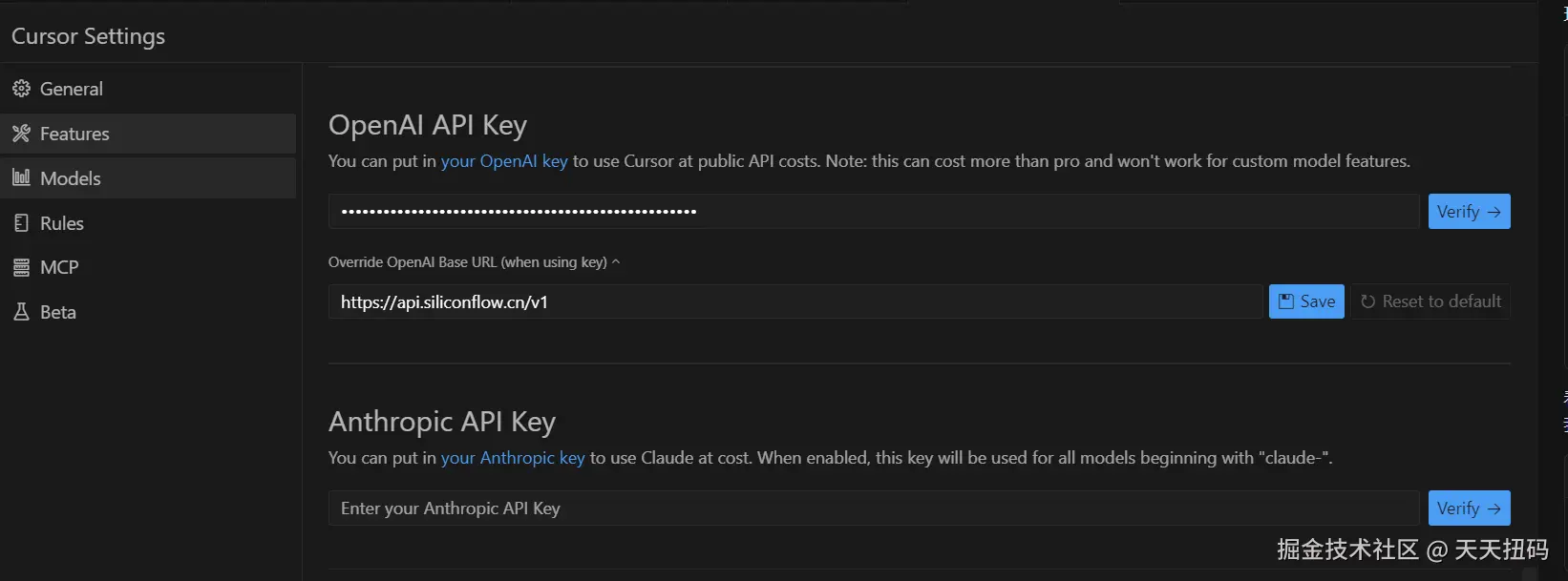The height and width of the screenshot is (581, 1568).
Task: Click the server stack MCP icon
Action: 21,268
